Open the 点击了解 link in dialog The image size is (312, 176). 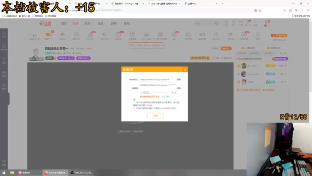coord(165,97)
